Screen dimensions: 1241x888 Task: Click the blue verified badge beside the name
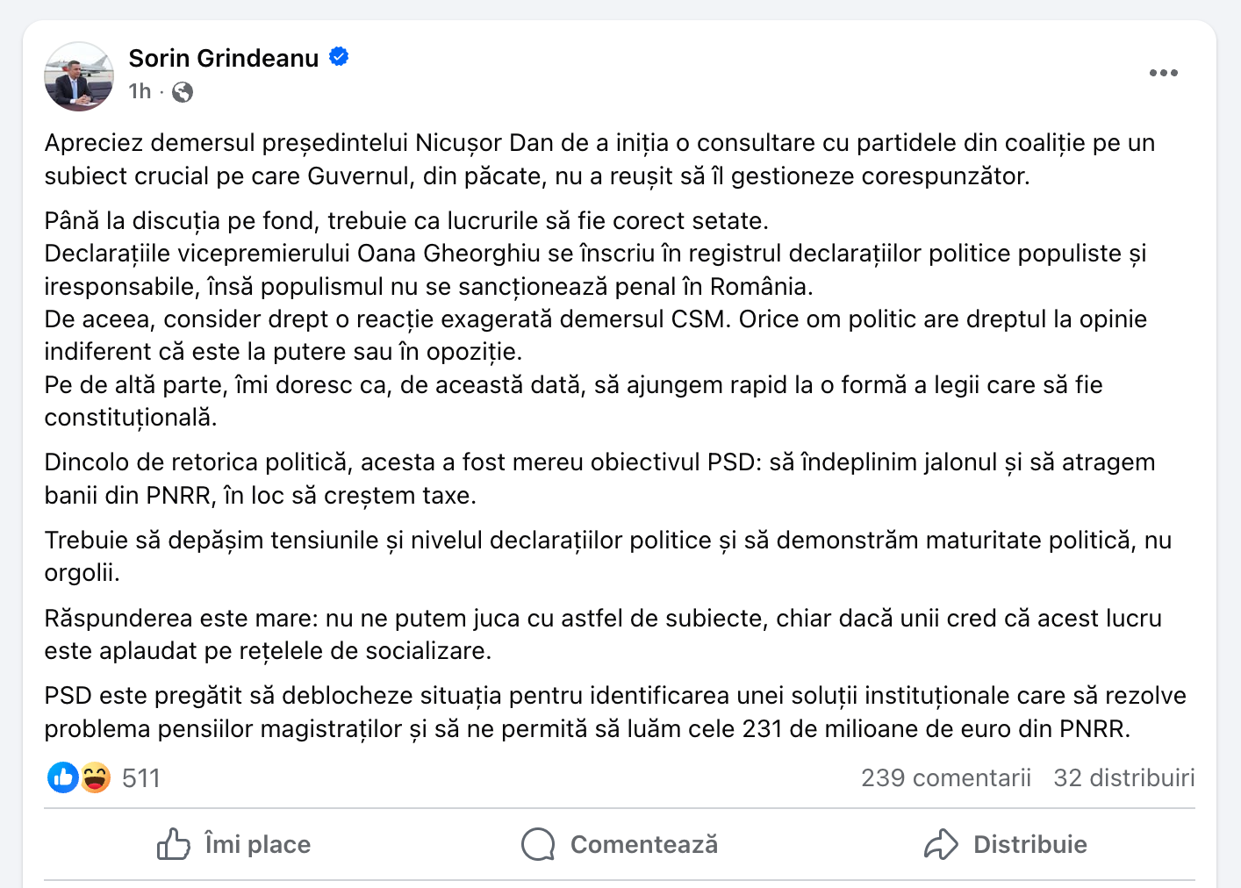(x=339, y=57)
